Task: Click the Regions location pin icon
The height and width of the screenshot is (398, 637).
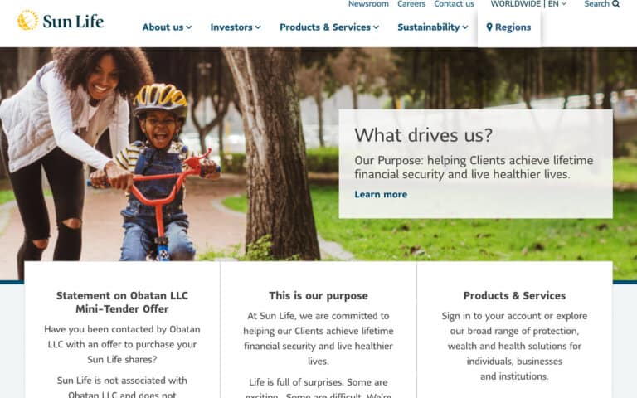Action: [x=489, y=27]
